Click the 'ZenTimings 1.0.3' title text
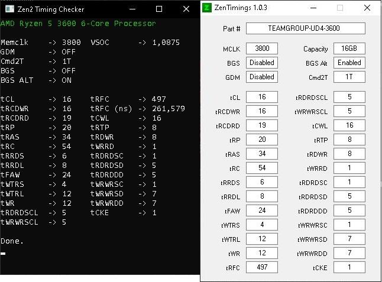 click(x=241, y=8)
